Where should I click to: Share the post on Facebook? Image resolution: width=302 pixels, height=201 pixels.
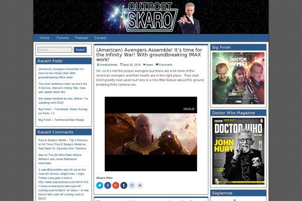tap(108, 185)
